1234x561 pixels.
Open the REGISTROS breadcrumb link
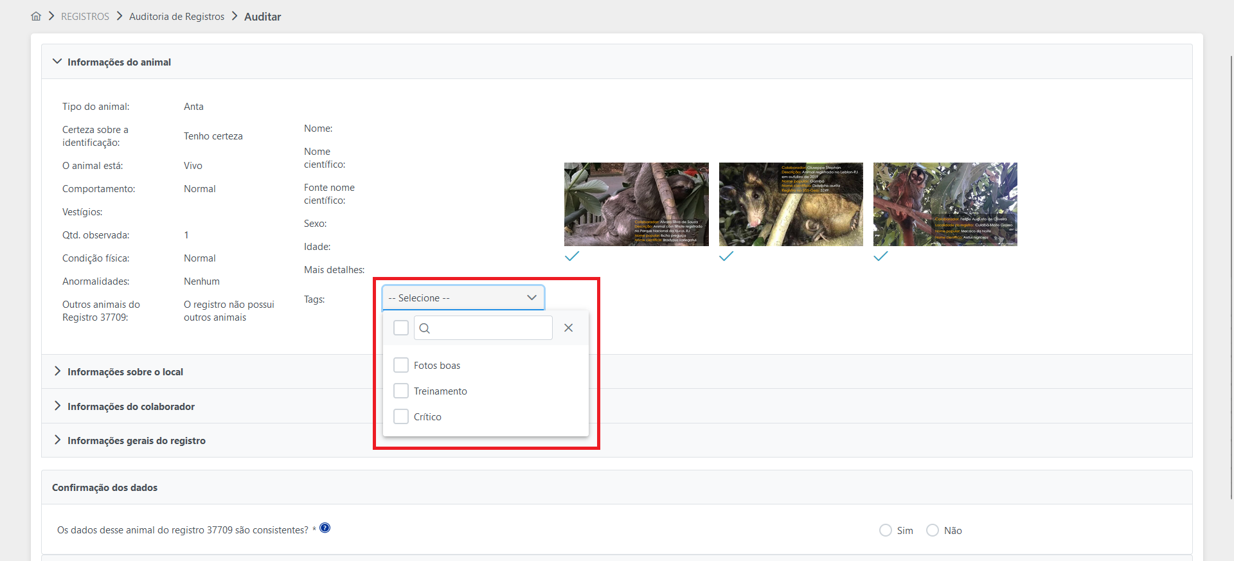85,17
